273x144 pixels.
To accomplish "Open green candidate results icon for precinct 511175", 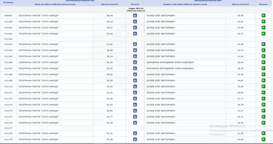I will [263, 117].
